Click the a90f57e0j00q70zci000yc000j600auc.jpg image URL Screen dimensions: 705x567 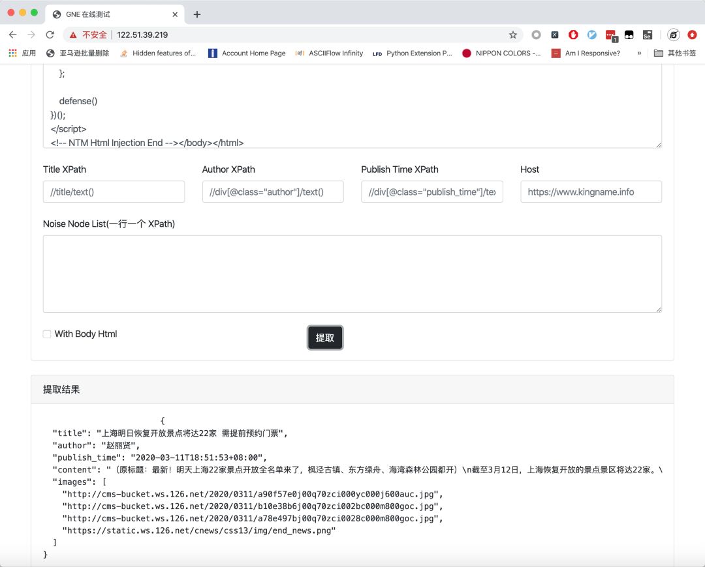click(x=252, y=494)
